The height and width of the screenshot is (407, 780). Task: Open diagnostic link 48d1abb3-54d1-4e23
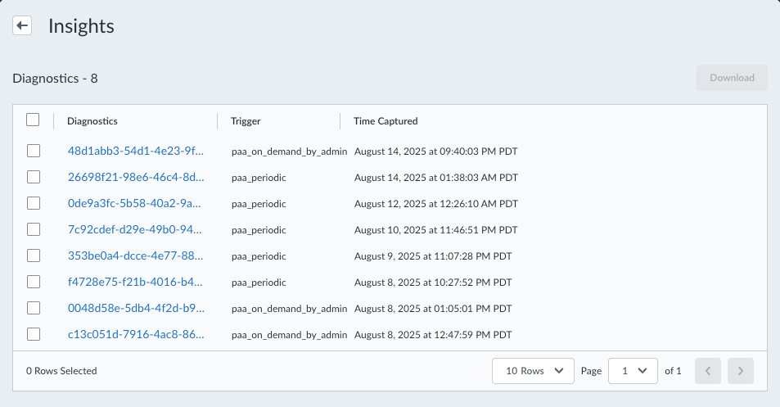point(136,151)
